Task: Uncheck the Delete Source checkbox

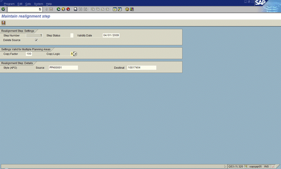Action: click(36, 40)
